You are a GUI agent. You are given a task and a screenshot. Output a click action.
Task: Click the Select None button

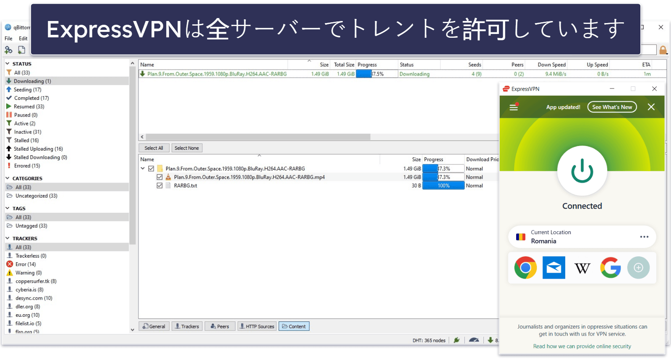[187, 148]
